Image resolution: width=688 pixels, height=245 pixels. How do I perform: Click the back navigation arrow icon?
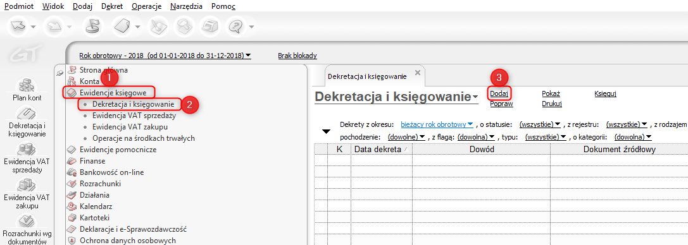click(x=18, y=27)
